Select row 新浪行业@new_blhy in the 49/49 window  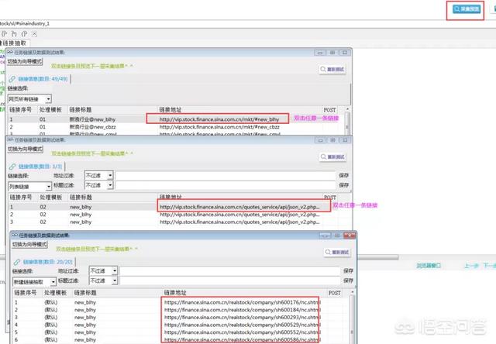pyautogui.click(x=177, y=119)
